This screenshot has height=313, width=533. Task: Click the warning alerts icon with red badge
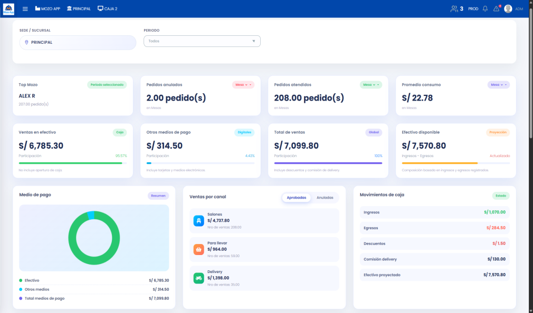pyautogui.click(x=496, y=8)
